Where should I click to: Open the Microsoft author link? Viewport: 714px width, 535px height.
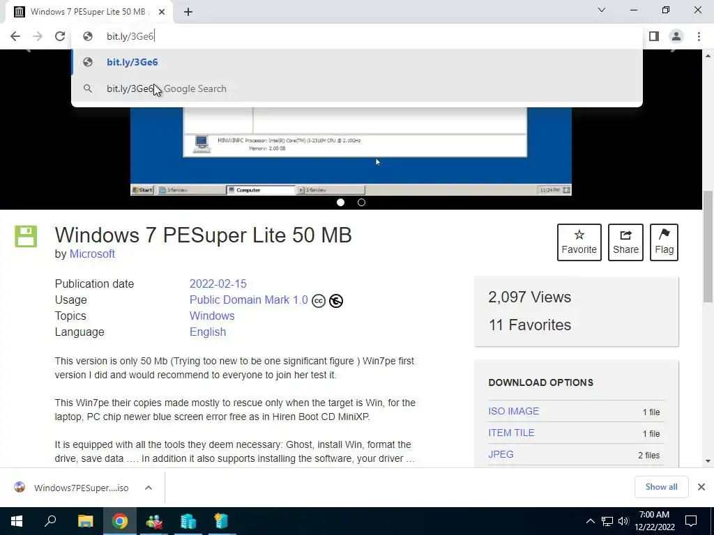click(x=92, y=254)
